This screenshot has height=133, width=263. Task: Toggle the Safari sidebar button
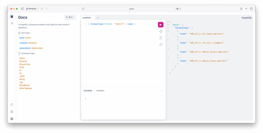click(22, 9)
